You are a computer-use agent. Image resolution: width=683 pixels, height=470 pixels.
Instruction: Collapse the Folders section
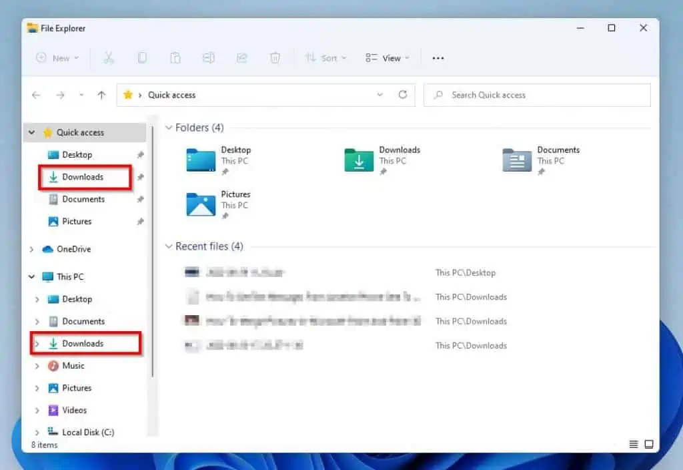click(168, 128)
